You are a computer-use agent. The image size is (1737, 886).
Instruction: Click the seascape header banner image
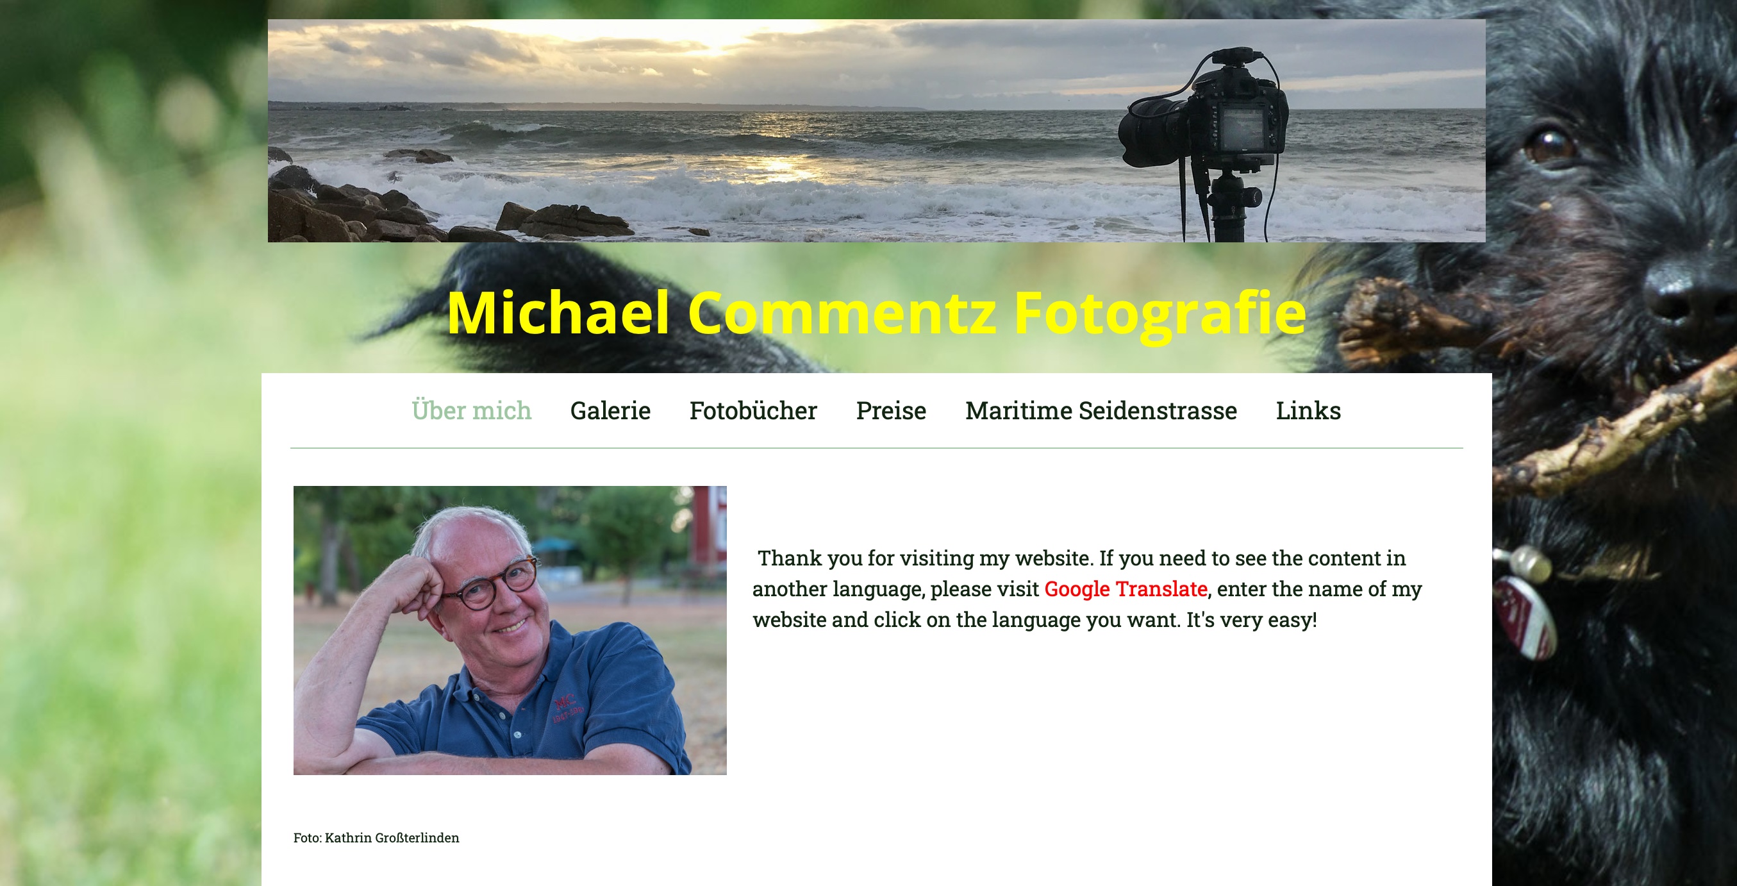click(x=877, y=131)
